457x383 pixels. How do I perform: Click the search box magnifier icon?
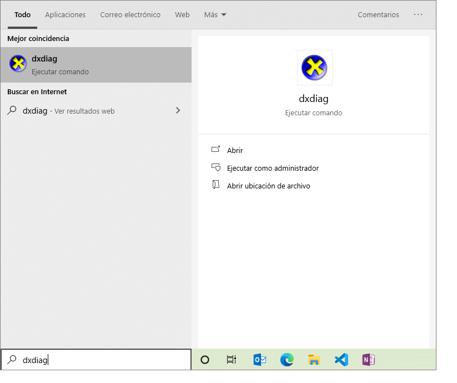coord(12,360)
